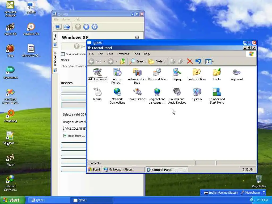Expand the Forward history dropdown arrow
This screenshot has height=204, width=272.
[x=116, y=61]
